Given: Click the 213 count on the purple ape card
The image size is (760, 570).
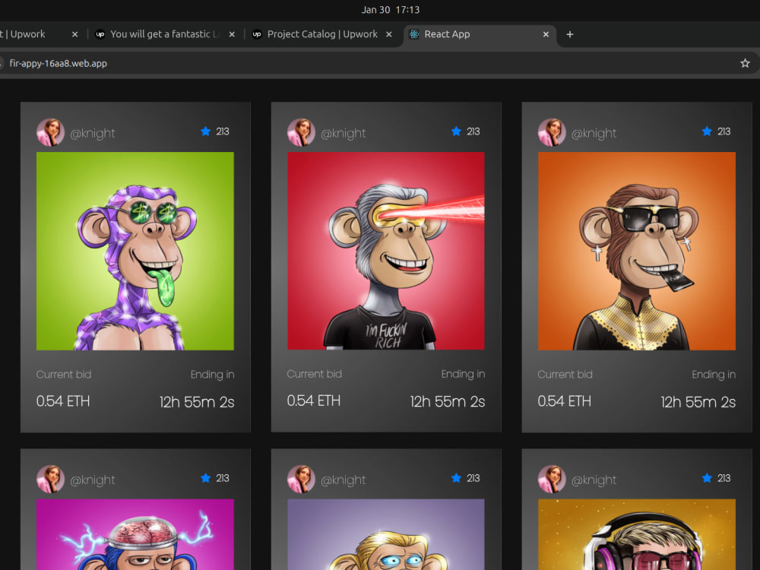Looking at the screenshot, I should point(223,131).
